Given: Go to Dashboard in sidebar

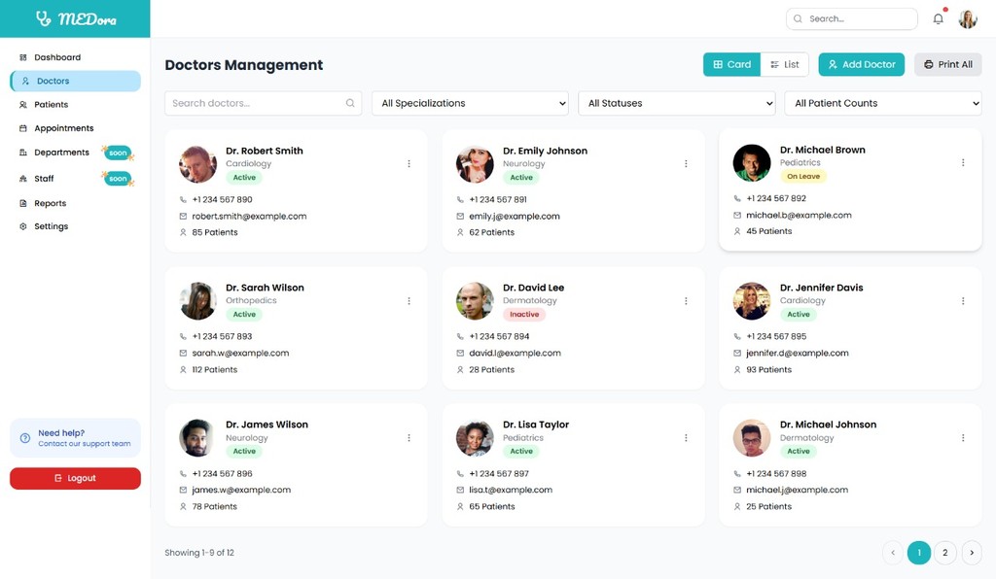Looking at the screenshot, I should [x=75, y=57].
